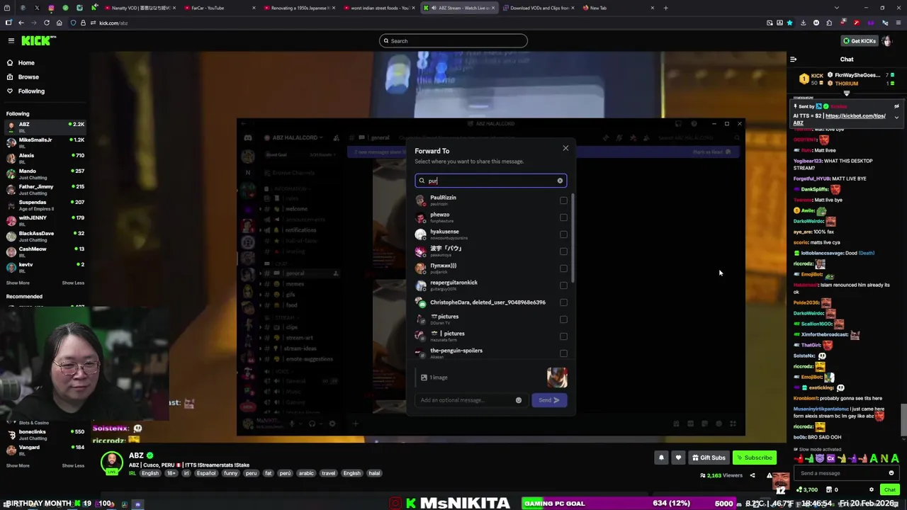Check the PaulRizzin recipient checkbox
This screenshot has height=510, width=907.
(x=563, y=200)
